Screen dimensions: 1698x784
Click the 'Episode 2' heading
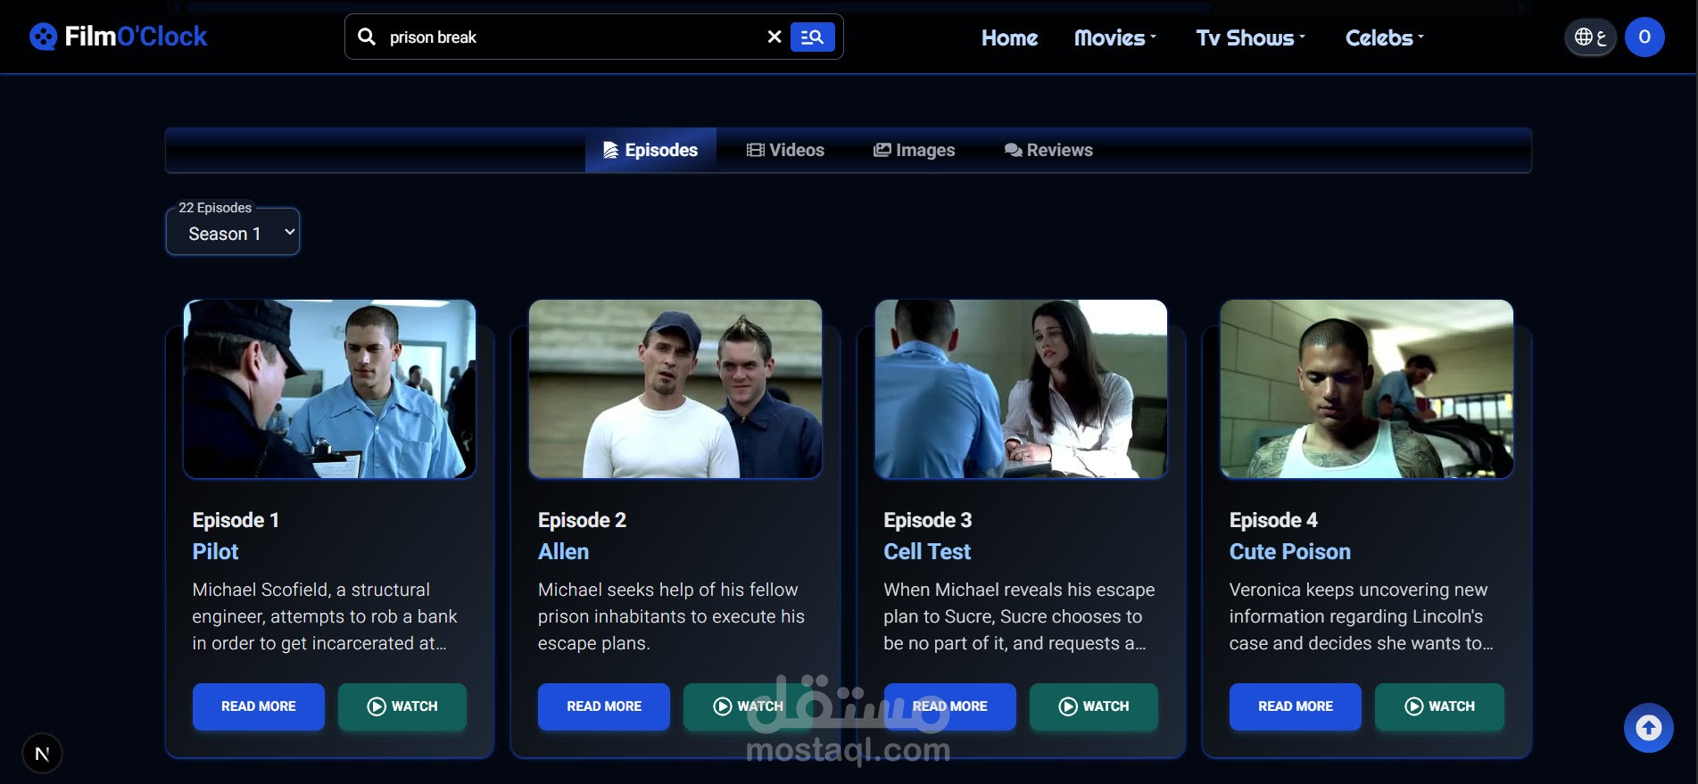pyautogui.click(x=582, y=520)
